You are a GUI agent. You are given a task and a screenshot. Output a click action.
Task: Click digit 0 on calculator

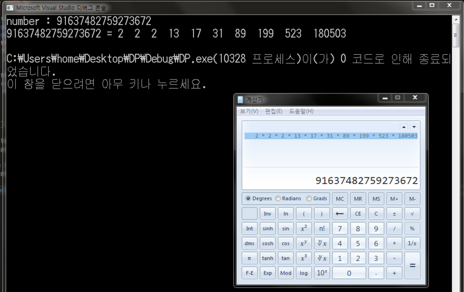click(x=349, y=273)
